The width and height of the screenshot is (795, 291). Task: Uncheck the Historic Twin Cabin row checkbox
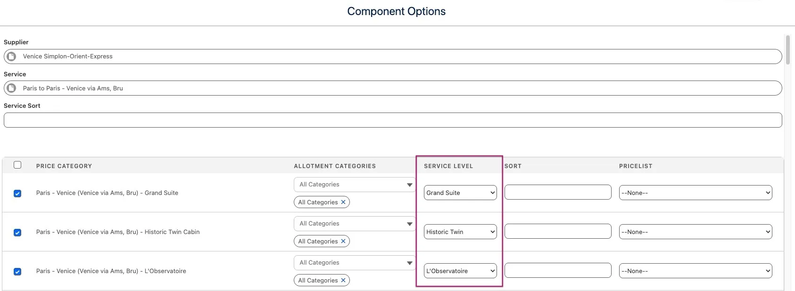click(17, 232)
